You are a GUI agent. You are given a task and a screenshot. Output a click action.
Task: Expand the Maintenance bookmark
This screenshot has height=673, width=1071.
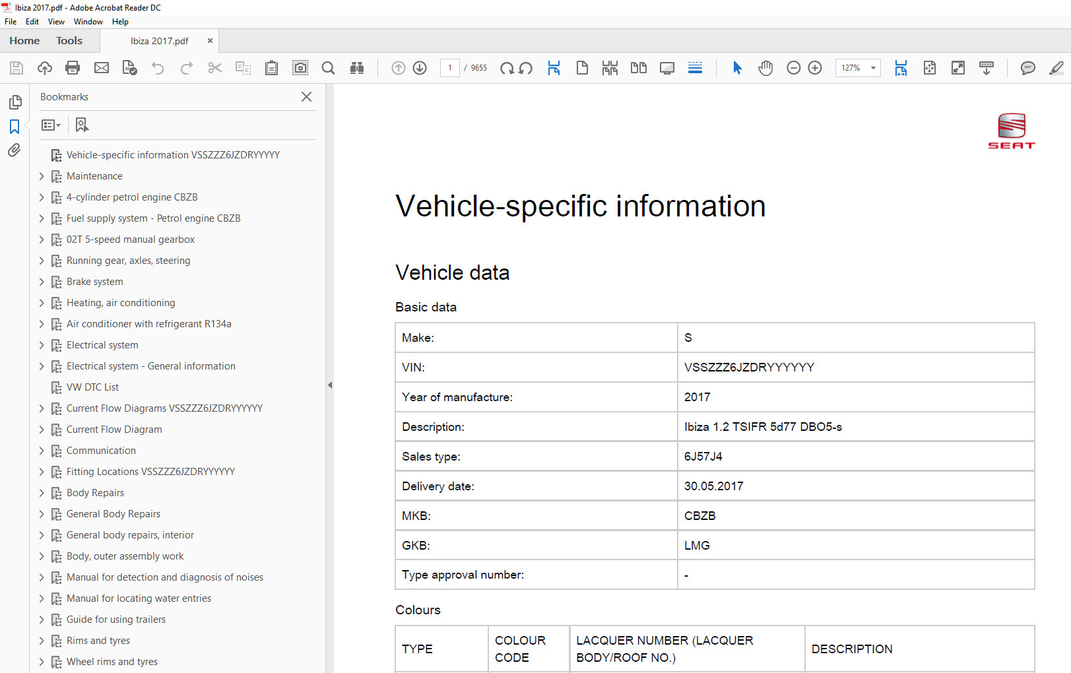42,176
